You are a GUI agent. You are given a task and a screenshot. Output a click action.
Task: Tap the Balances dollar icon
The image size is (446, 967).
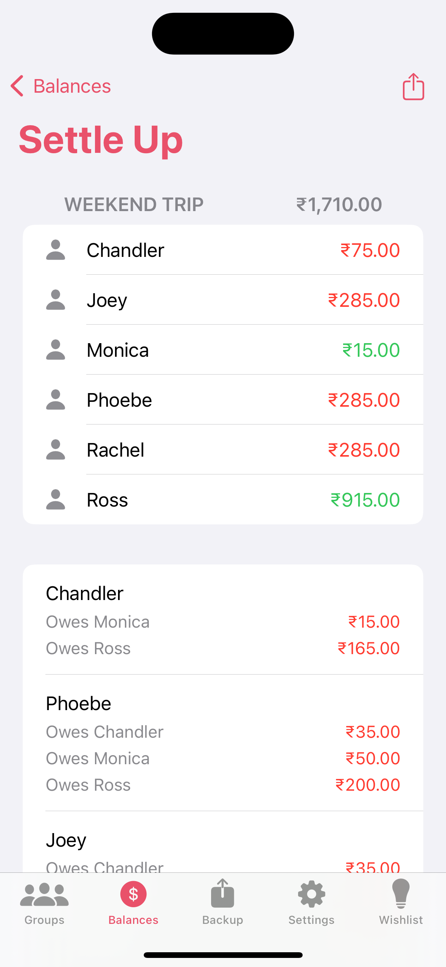[x=133, y=894]
